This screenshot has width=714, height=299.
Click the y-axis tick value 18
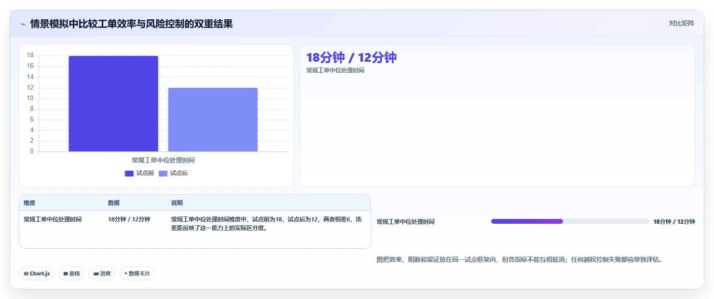point(30,55)
